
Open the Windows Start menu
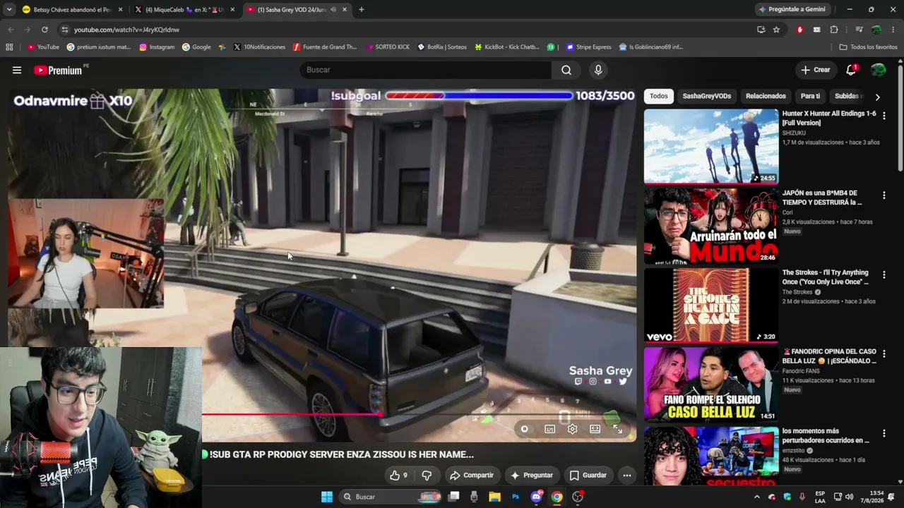[327, 497]
